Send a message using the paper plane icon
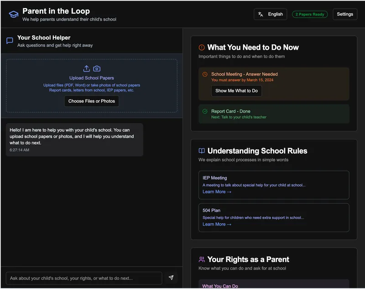Viewport: 365px width, 289px height. pyautogui.click(x=172, y=278)
